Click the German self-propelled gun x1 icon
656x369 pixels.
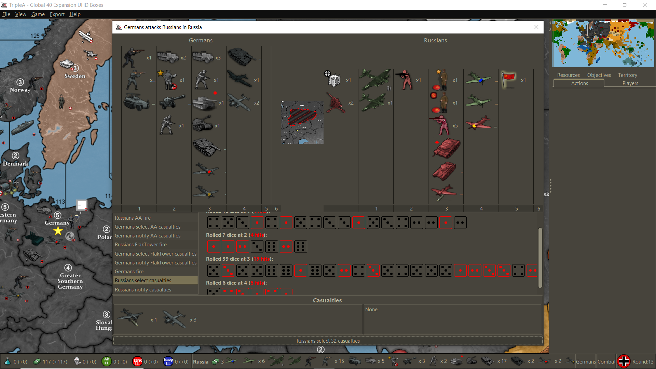point(203,124)
